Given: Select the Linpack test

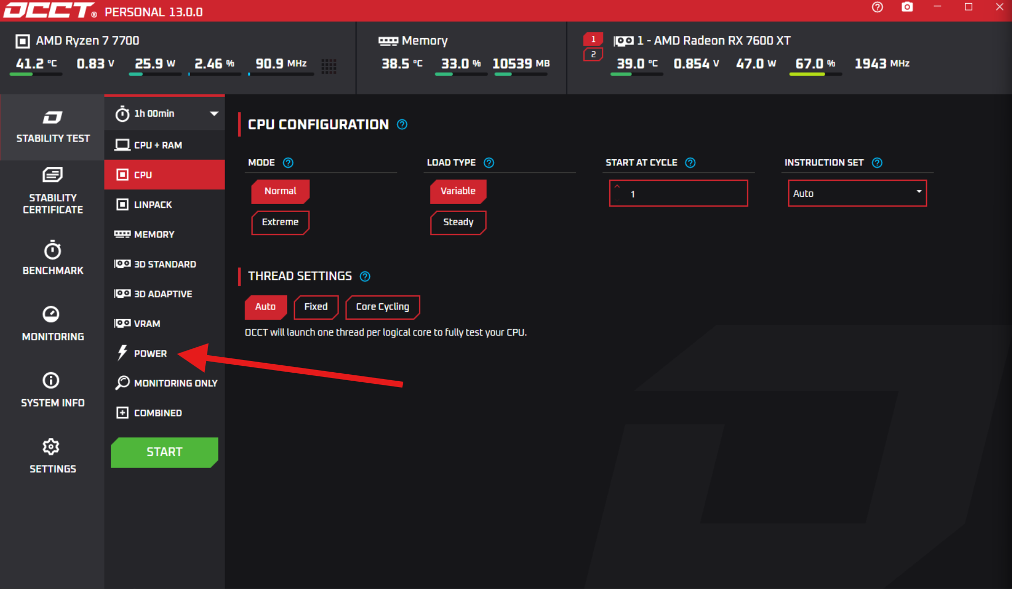Looking at the screenshot, I should [x=153, y=205].
